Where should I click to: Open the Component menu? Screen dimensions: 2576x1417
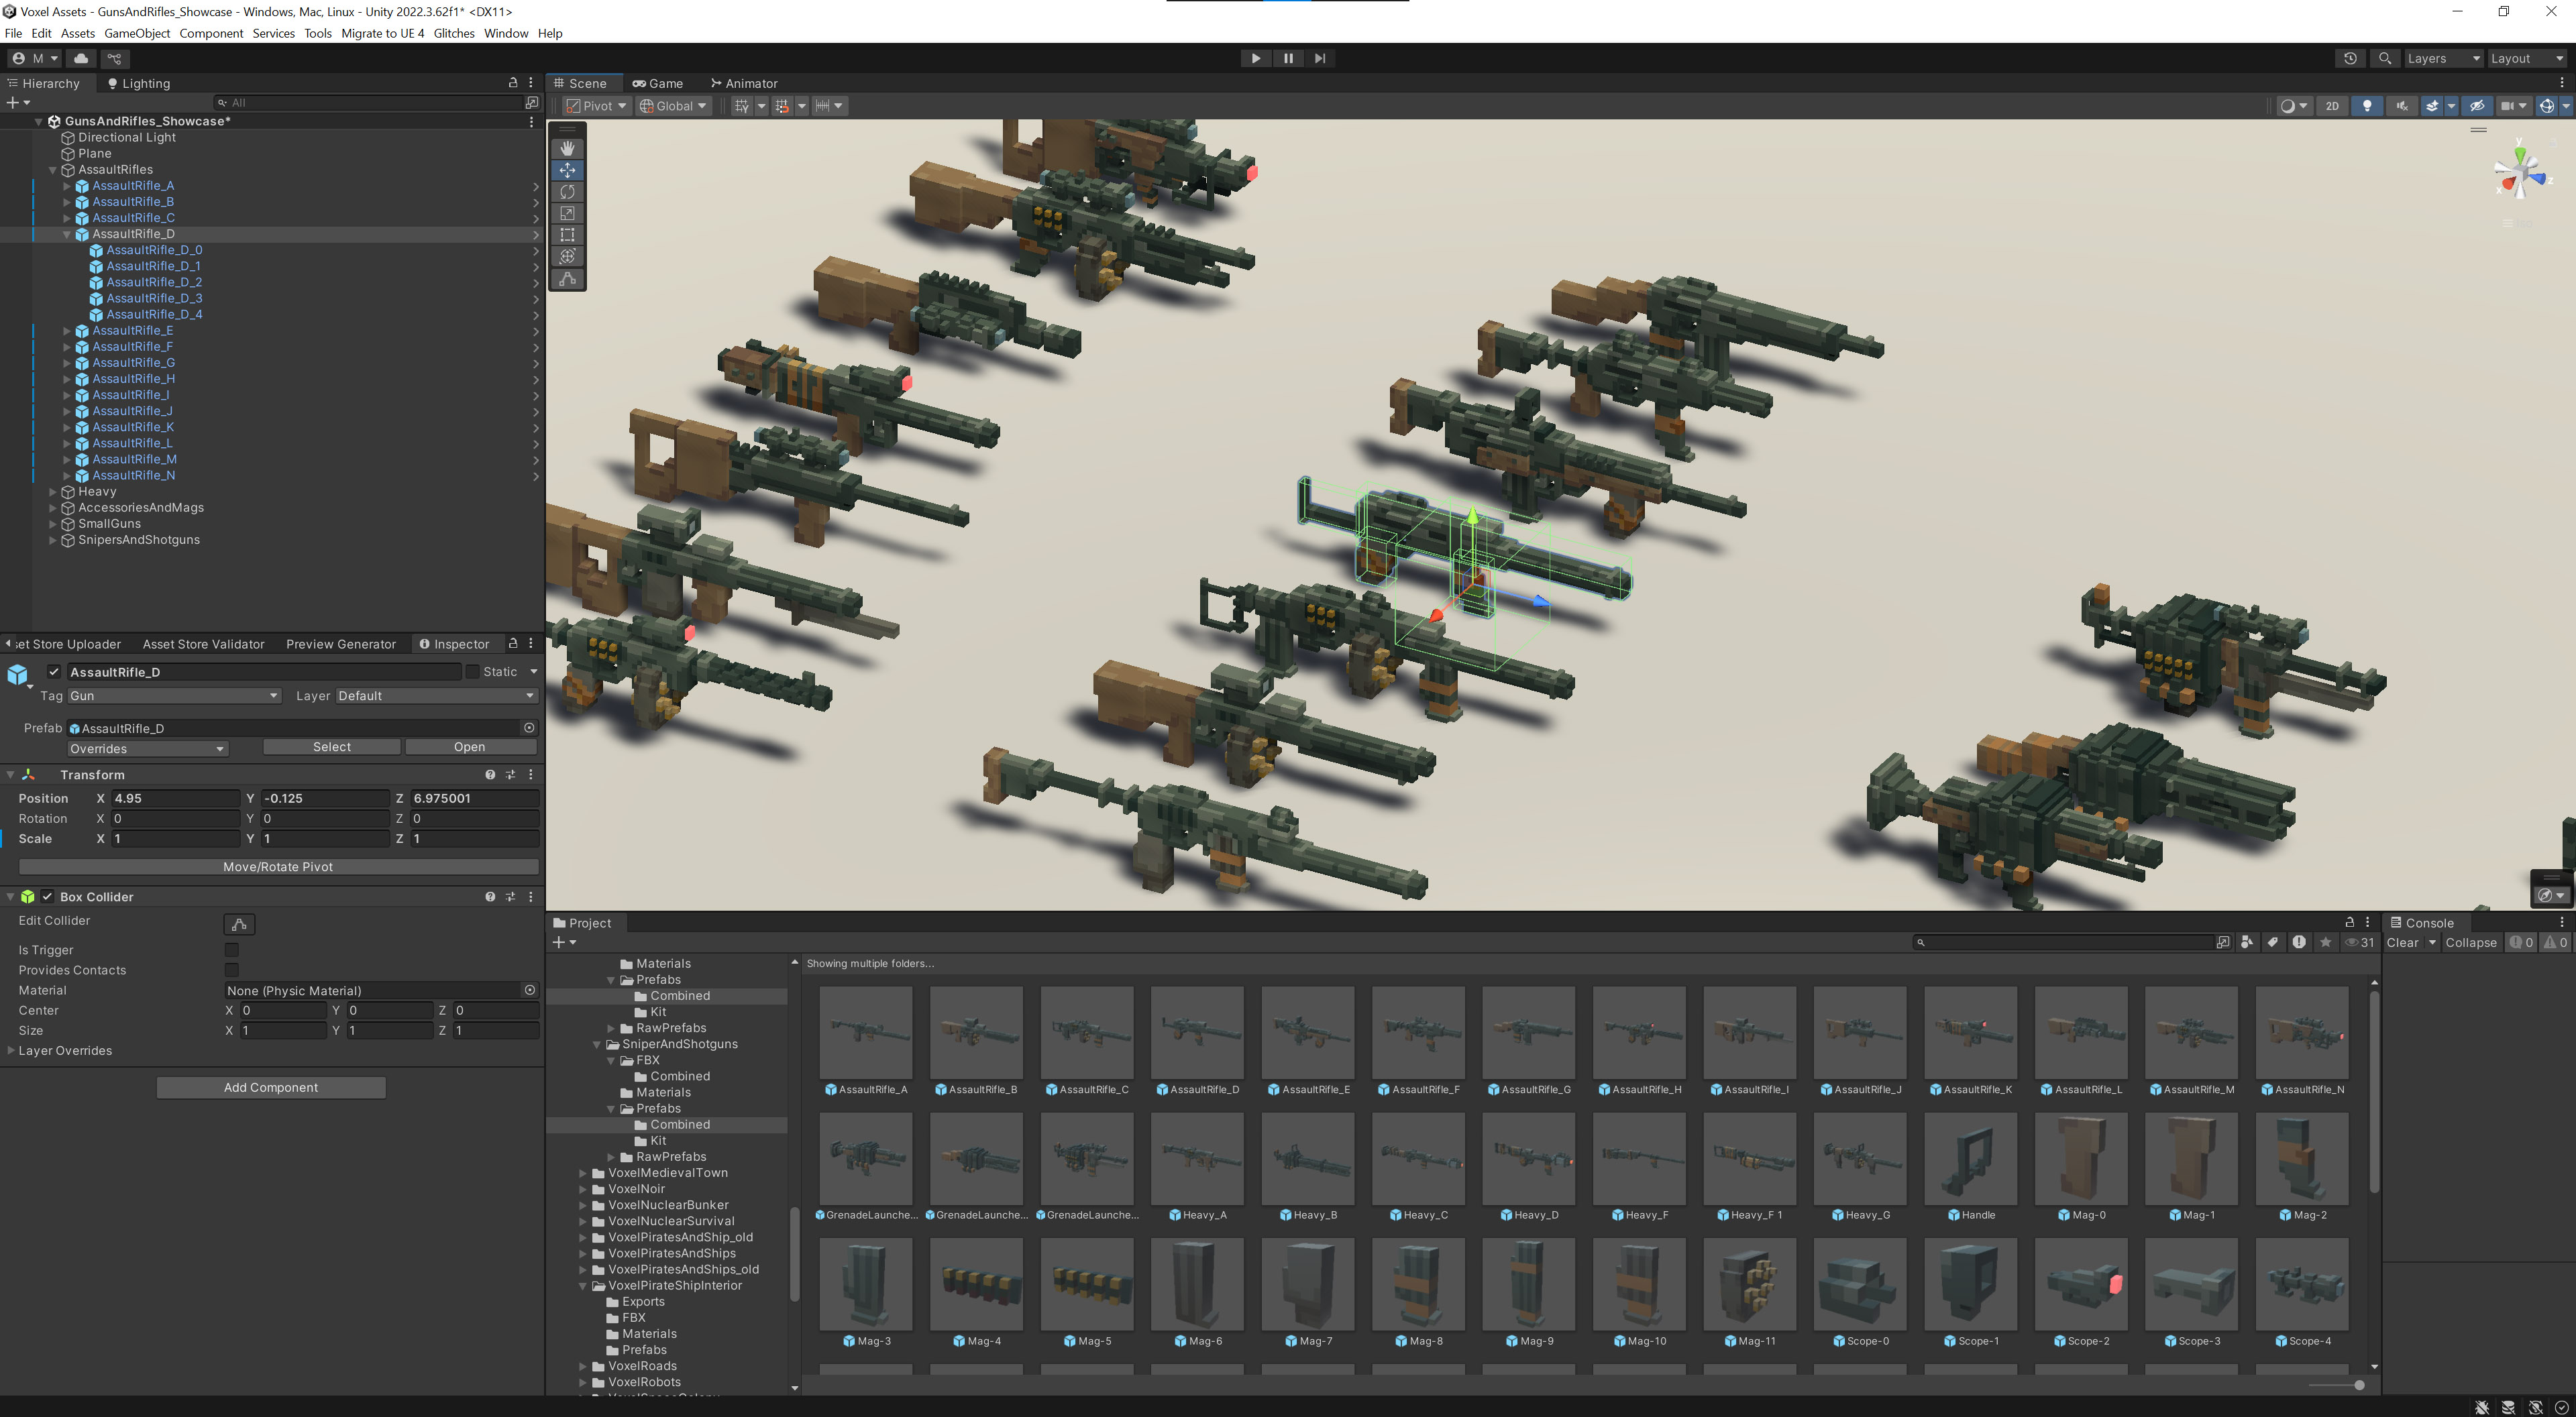[x=211, y=33]
